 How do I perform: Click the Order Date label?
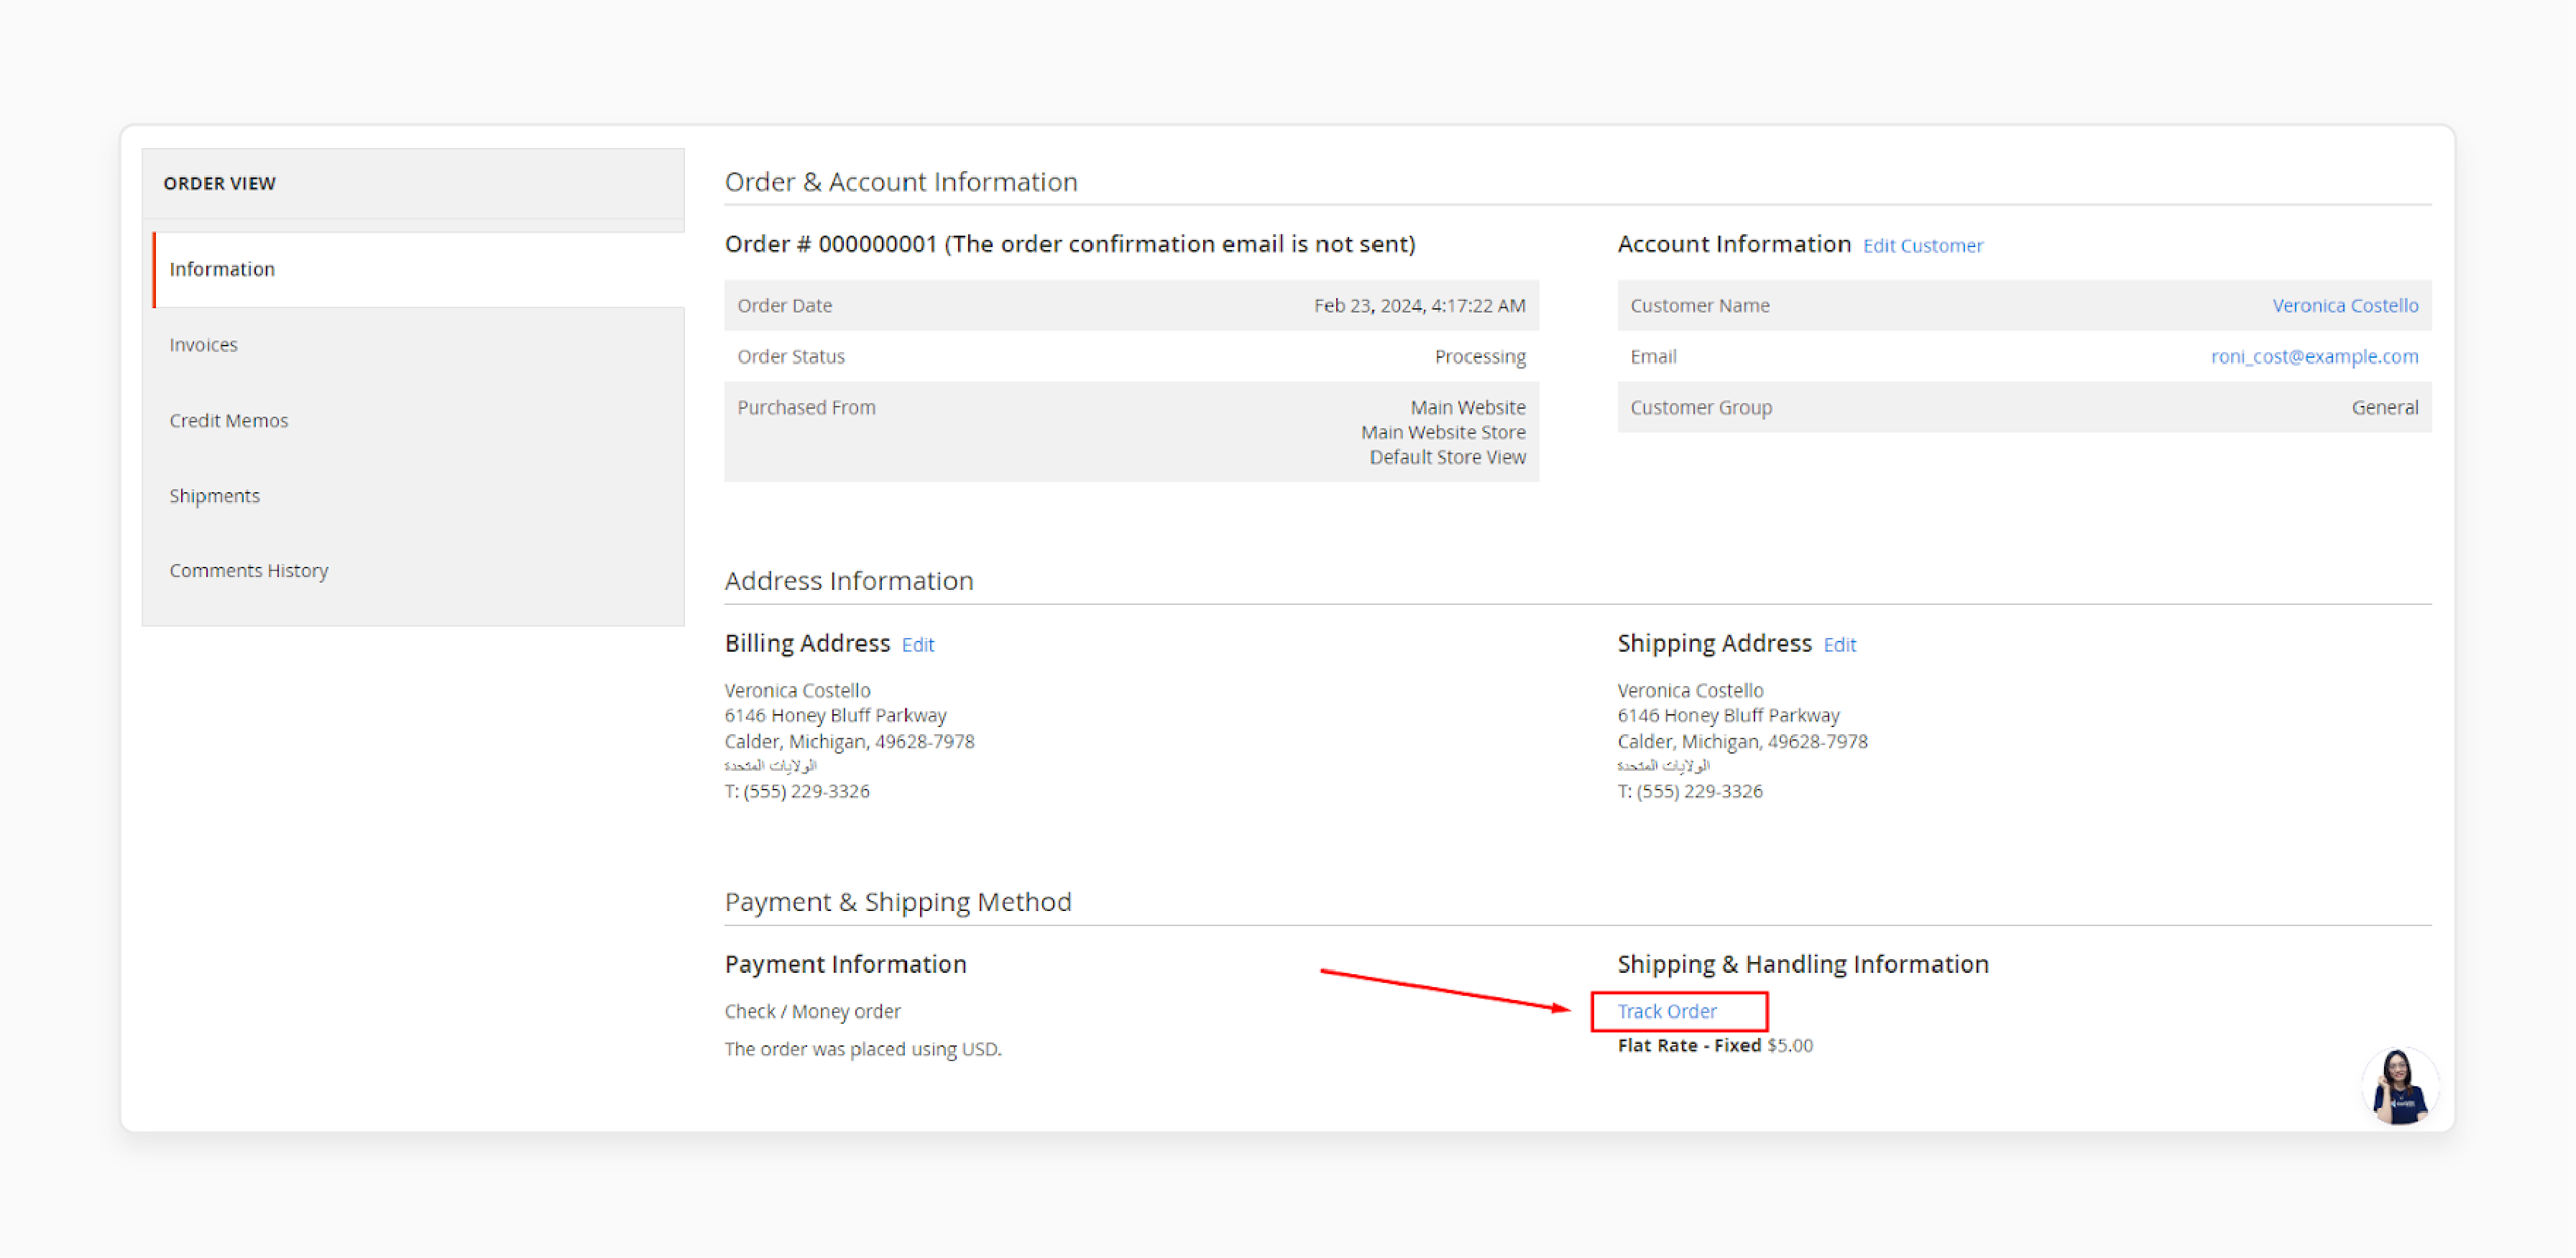pyautogui.click(x=784, y=306)
